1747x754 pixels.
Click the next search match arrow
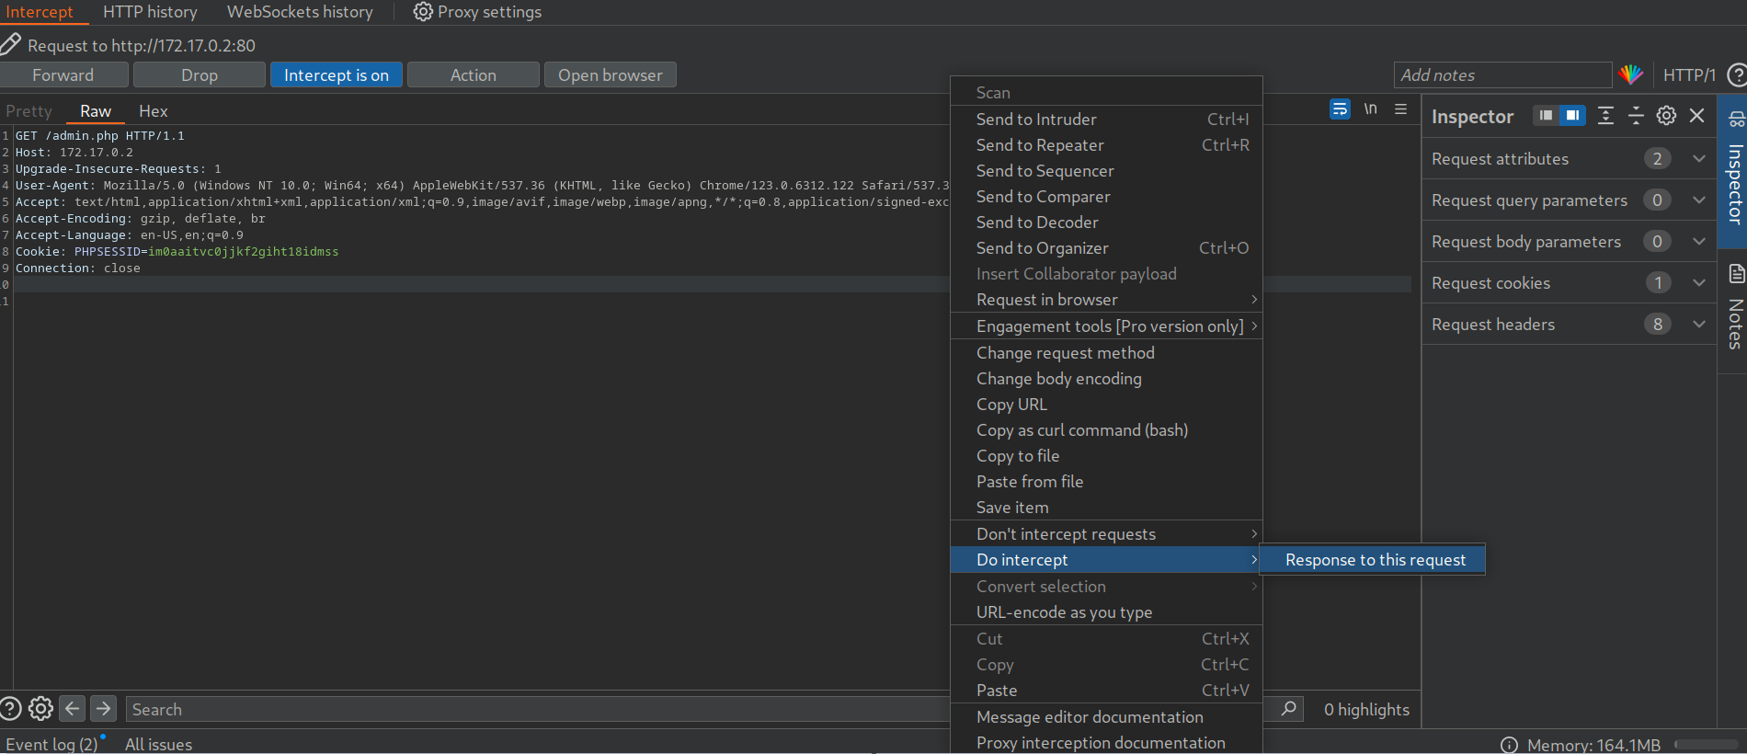(x=104, y=709)
